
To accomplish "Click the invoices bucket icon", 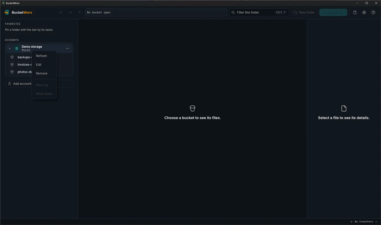I will 12,64.
